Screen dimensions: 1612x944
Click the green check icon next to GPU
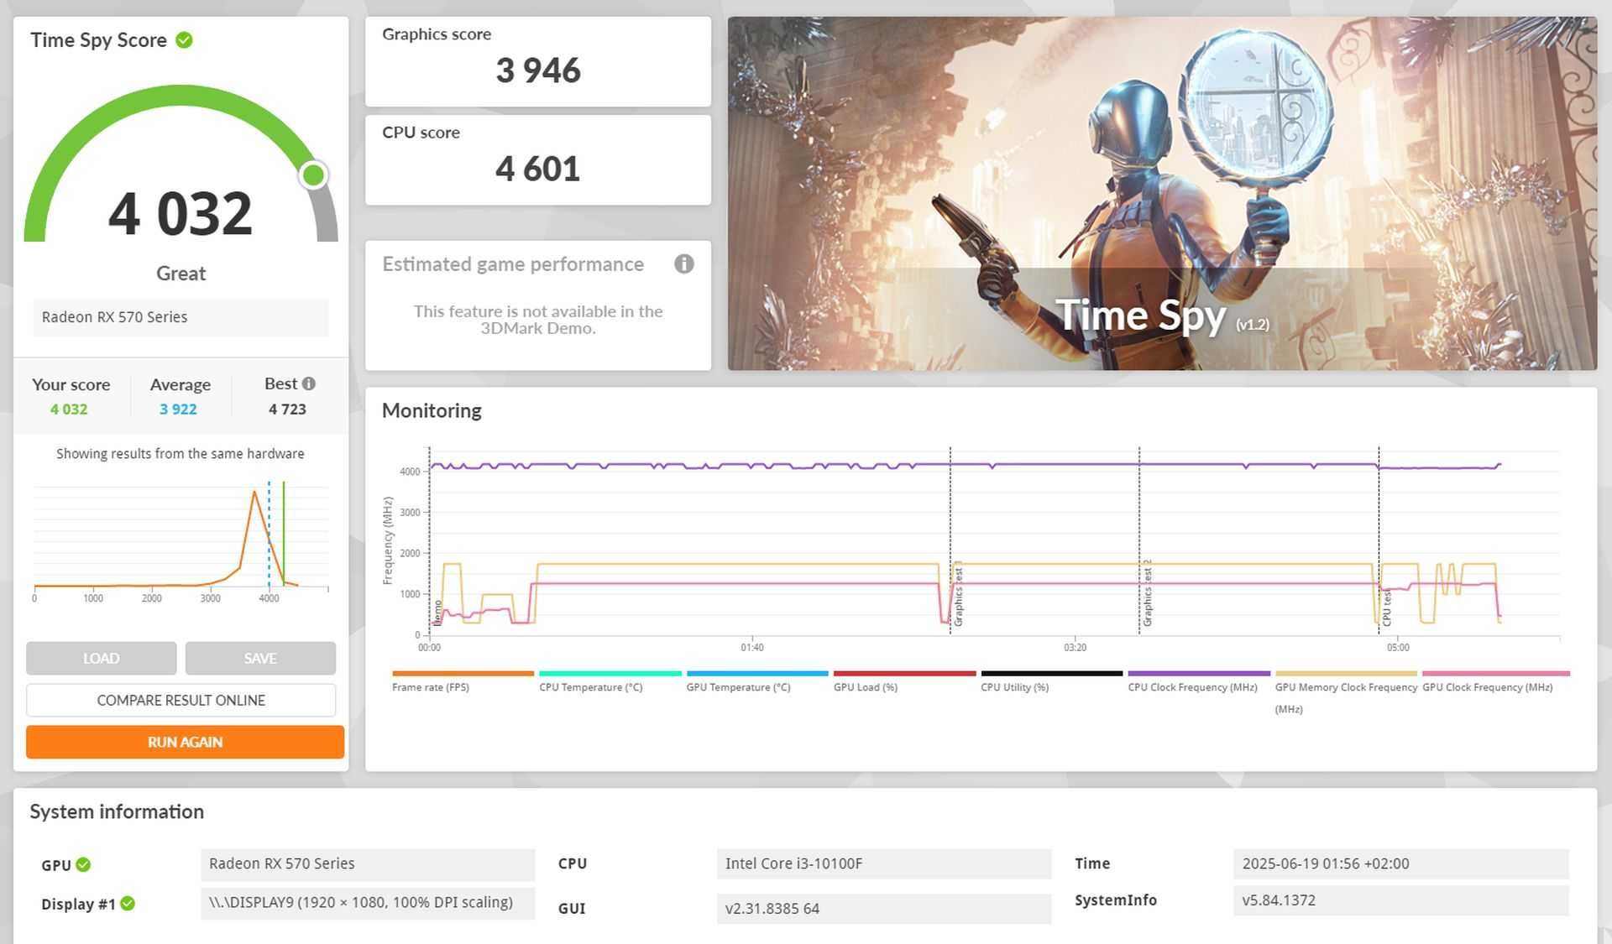coord(83,864)
